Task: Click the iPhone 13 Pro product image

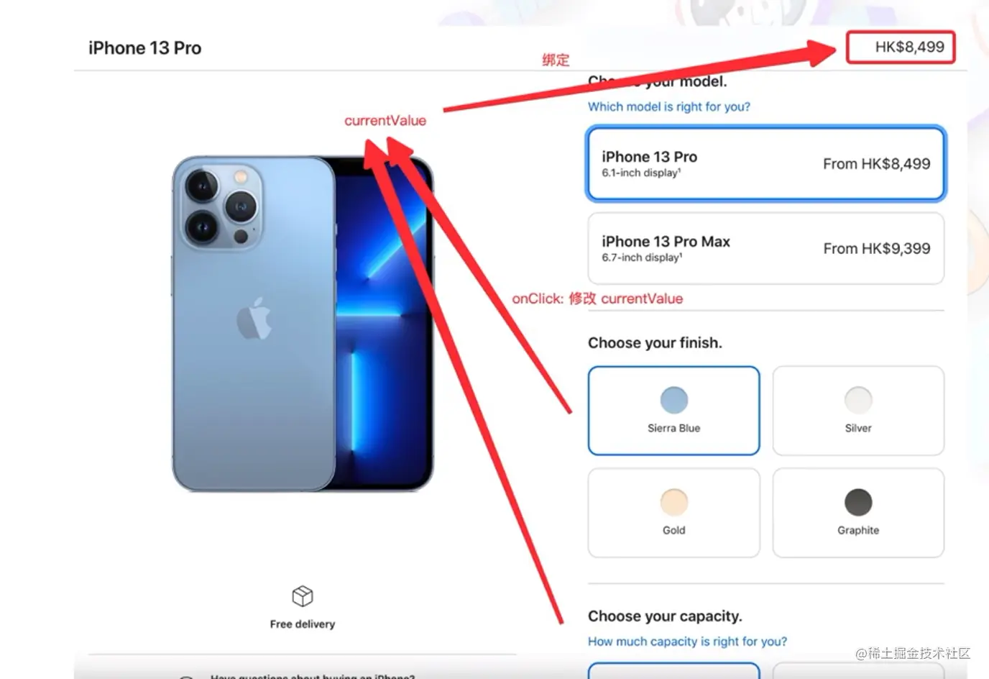Action: [x=303, y=324]
